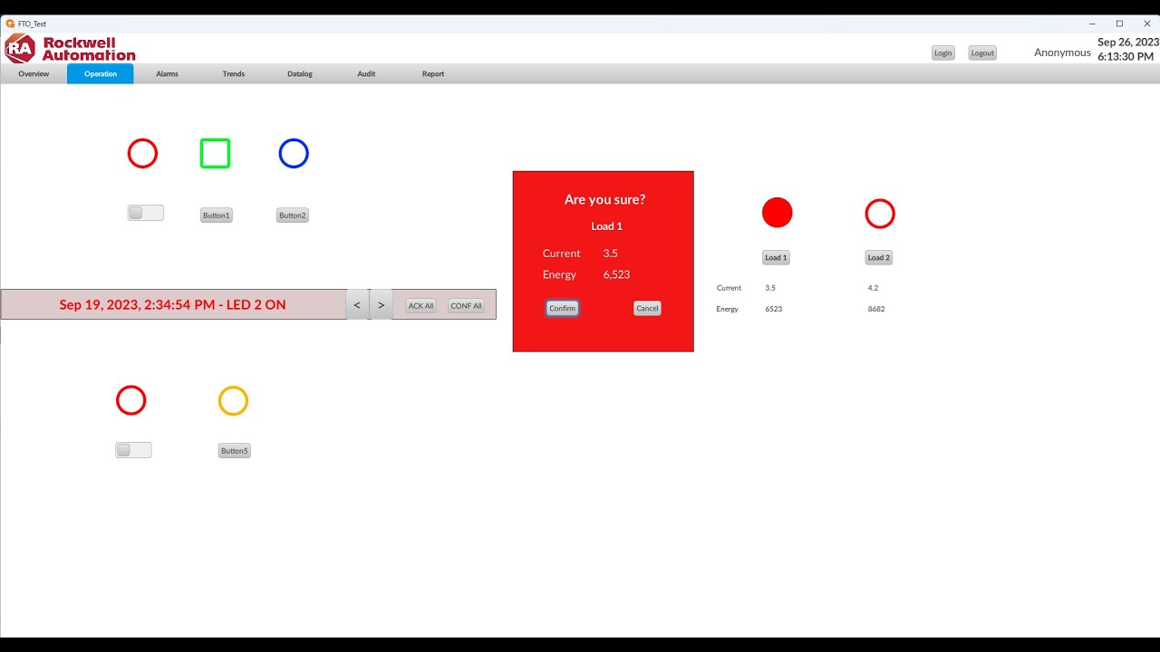Click the Load 2 Current value 4.2

coord(874,288)
